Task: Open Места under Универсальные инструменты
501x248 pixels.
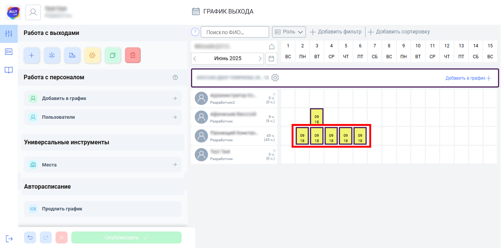Action: pyautogui.click(x=103, y=165)
